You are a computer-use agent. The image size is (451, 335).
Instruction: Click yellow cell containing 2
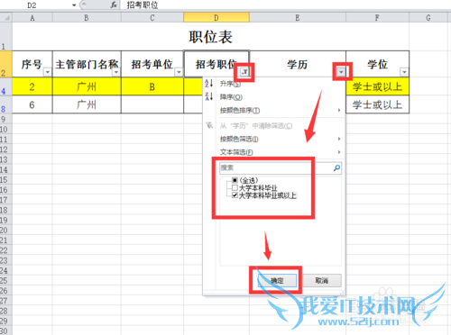pos(32,86)
